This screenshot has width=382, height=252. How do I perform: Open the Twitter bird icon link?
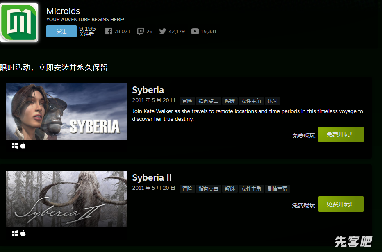pos(163,31)
